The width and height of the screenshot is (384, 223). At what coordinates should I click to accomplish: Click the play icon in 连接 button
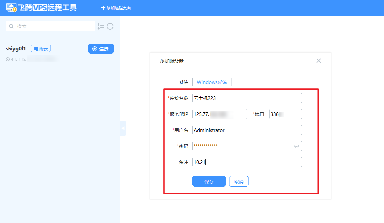click(x=95, y=49)
